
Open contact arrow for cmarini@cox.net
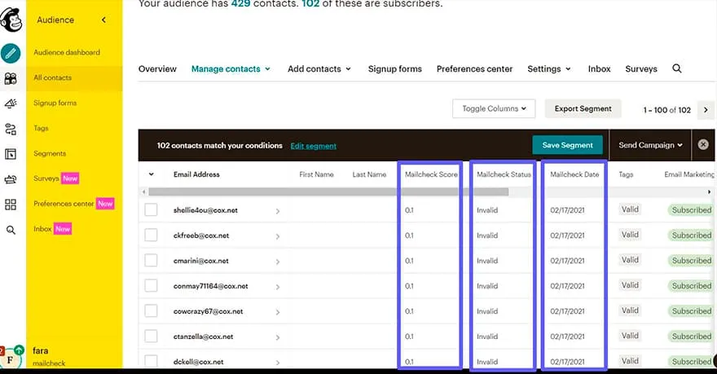click(x=278, y=262)
